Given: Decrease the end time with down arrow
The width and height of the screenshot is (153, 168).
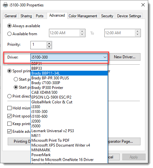Looking at the screenshot, I should [137, 35].
